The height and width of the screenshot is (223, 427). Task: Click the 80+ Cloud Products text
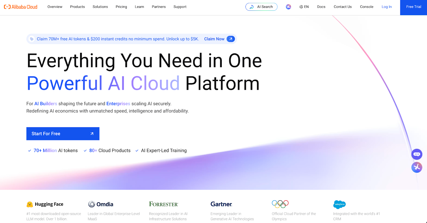[110, 151]
